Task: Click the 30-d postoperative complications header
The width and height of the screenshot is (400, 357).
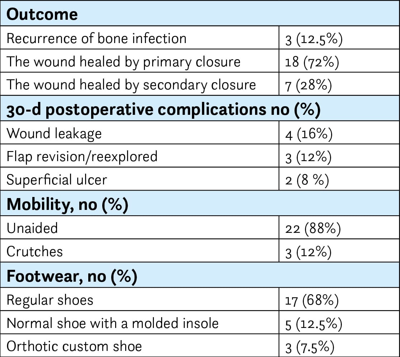Action: 164,110
